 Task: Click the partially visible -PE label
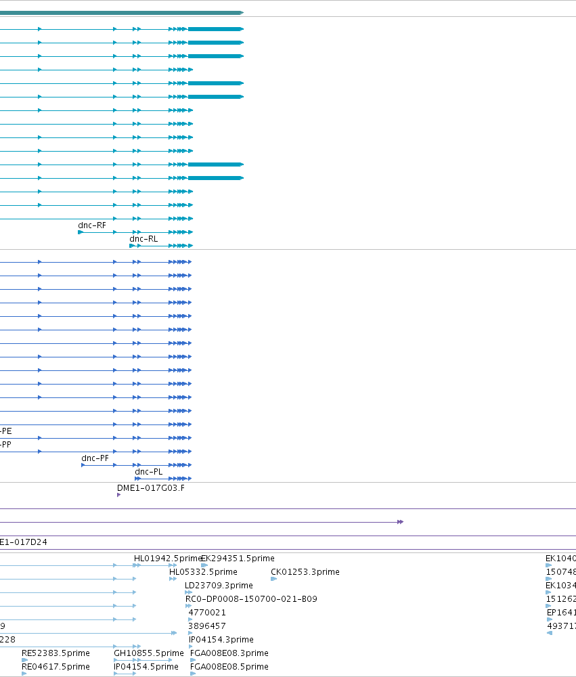point(6,431)
